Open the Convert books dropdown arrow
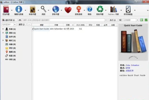 tap(38, 10)
